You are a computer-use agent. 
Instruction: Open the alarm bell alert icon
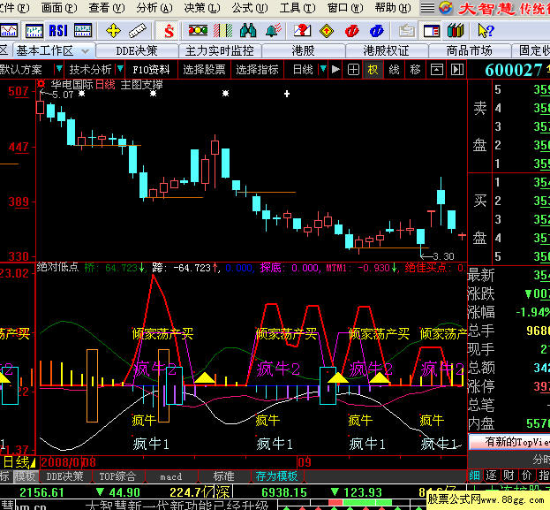pyautogui.click(x=274, y=31)
